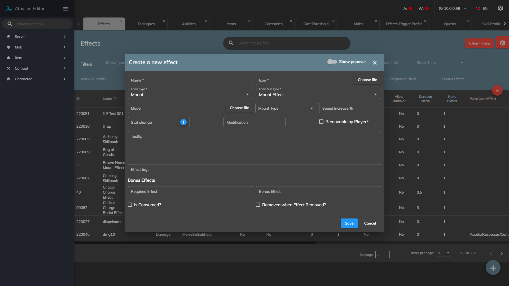Open settings gear in top right corner

click(500, 8)
